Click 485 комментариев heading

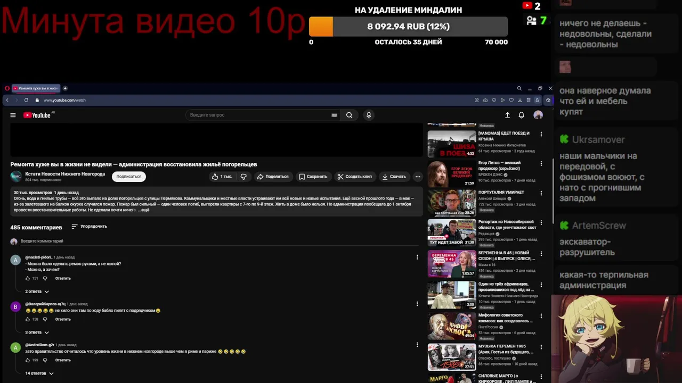[x=36, y=227]
